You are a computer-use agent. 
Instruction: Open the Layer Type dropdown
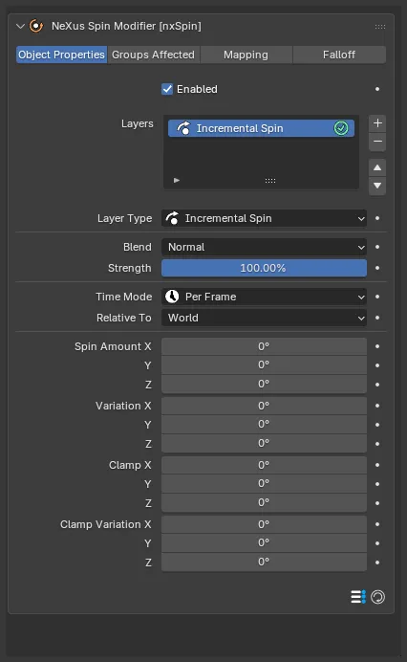[264, 218]
